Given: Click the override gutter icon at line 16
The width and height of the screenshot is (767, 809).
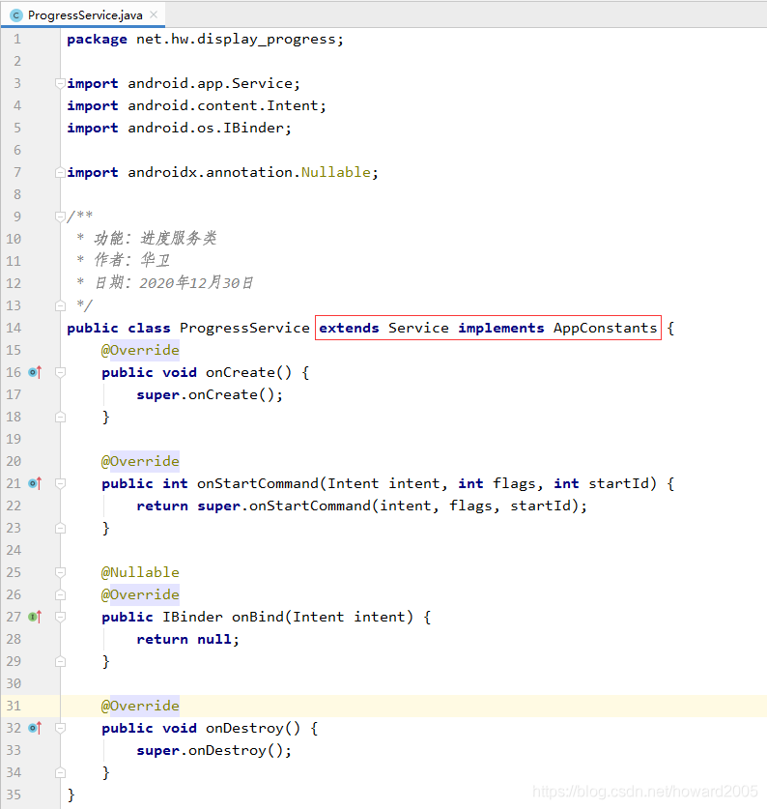Looking at the screenshot, I should [35, 372].
